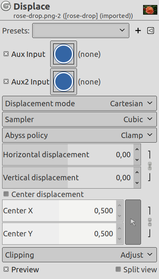The height and width of the screenshot is (279, 159).
Task: Click the GIMP Displace dialog logo icon
Action: tap(6, 6)
